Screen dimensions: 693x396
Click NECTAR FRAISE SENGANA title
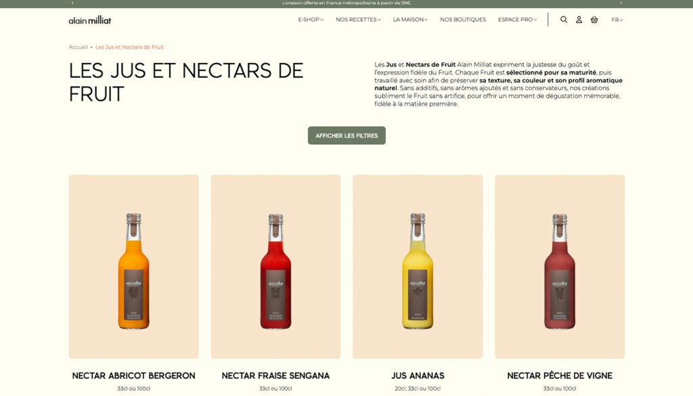275,376
